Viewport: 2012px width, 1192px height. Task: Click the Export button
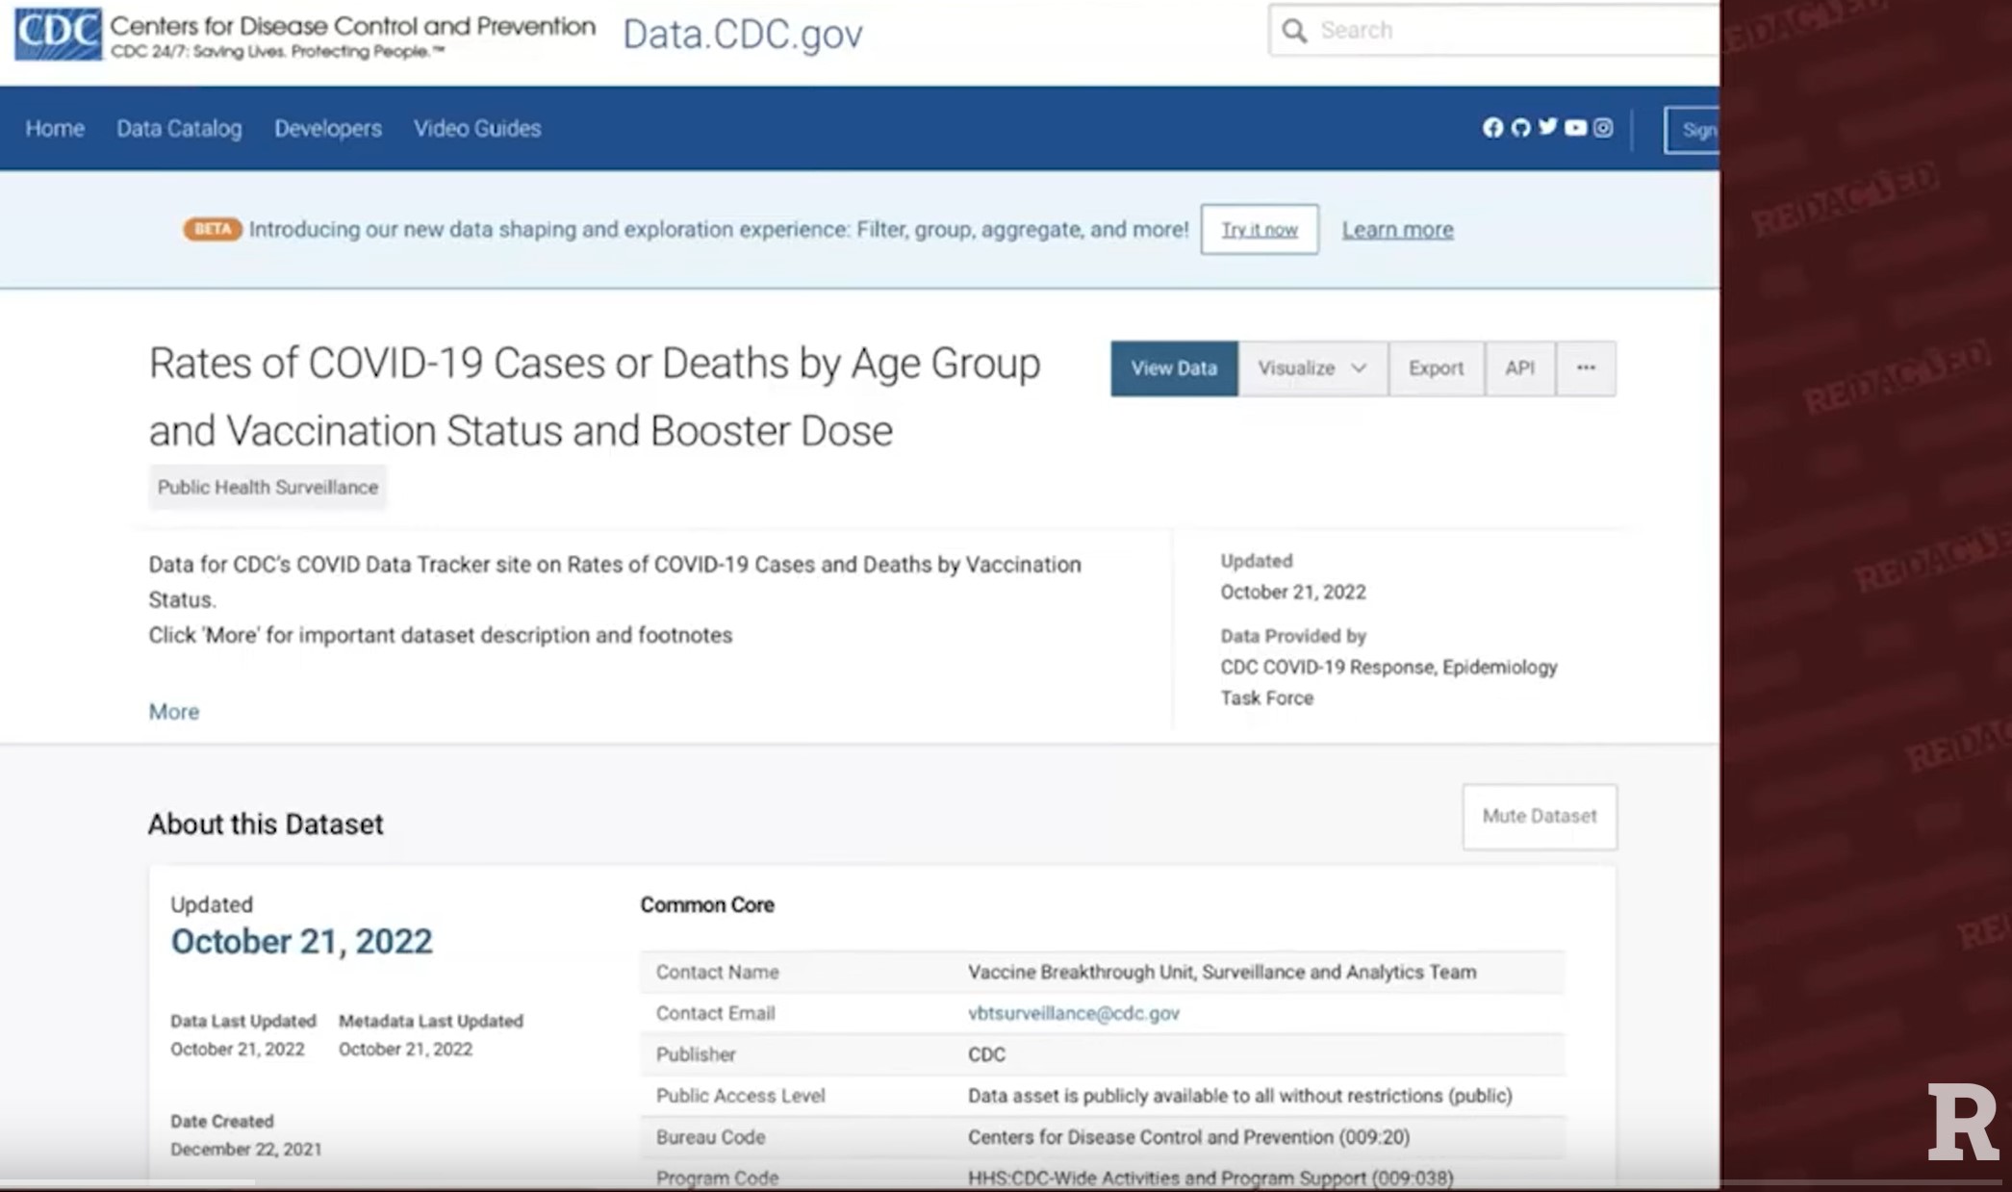[1436, 368]
